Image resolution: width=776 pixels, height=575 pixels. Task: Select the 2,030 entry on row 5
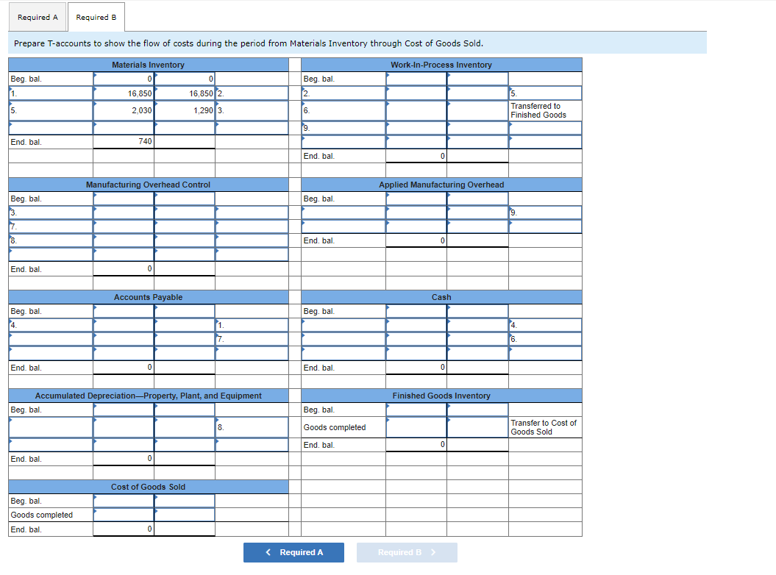pos(123,111)
